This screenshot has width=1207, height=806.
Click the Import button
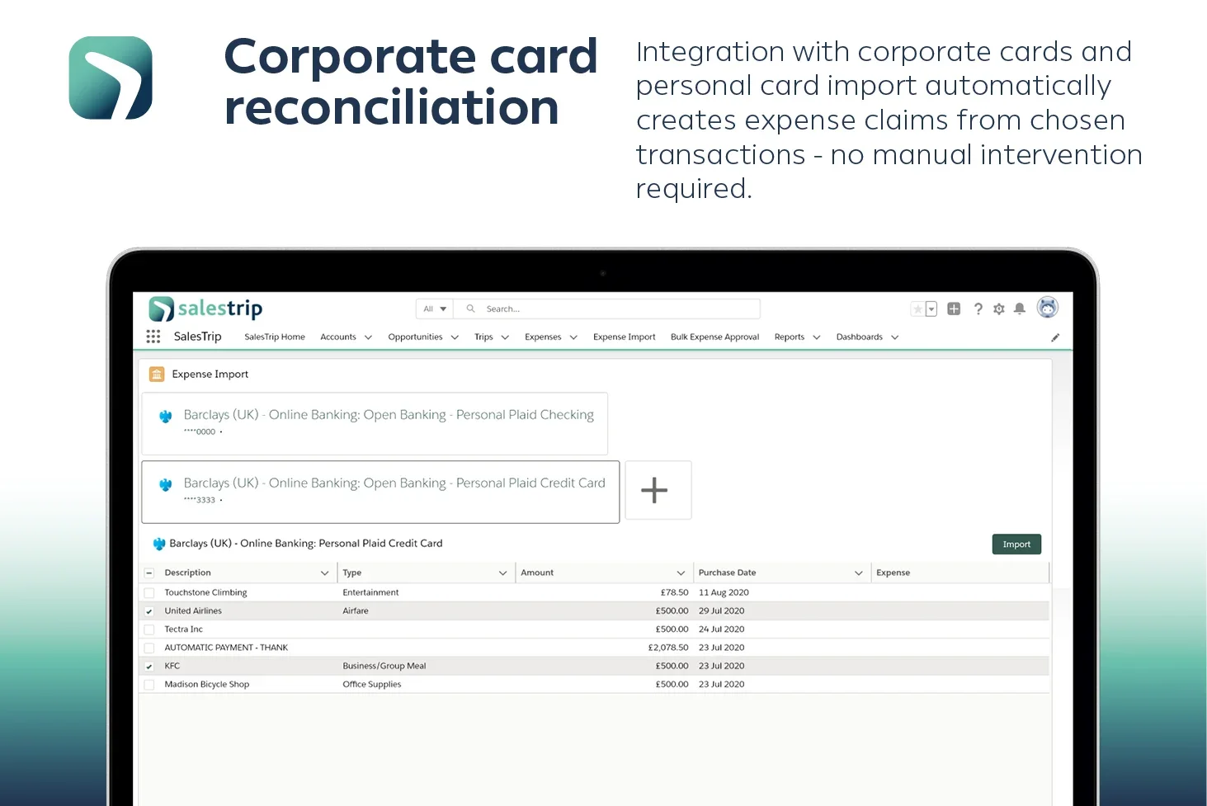tap(1016, 544)
